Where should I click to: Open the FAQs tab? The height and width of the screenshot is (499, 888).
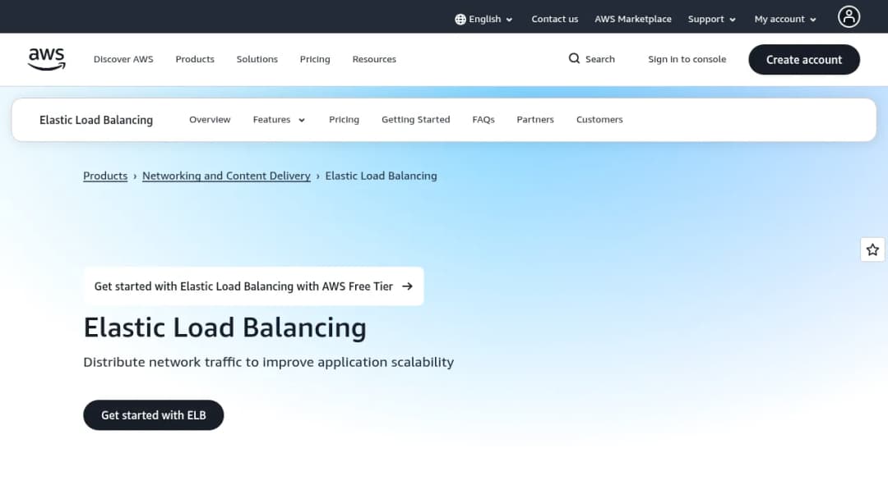483,120
